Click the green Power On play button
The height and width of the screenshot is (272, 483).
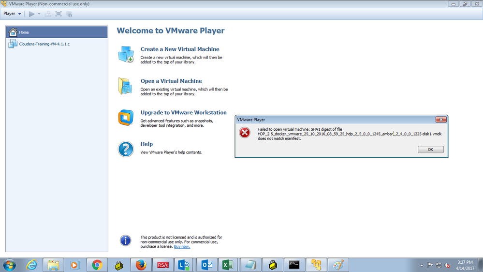(31, 14)
